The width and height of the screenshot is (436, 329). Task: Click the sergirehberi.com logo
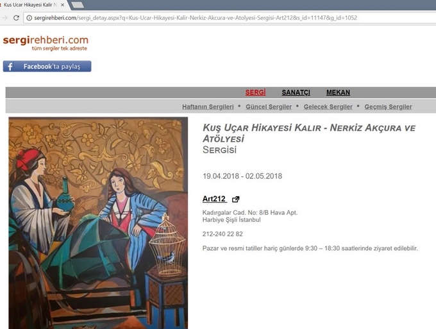pyautogui.click(x=46, y=43)
